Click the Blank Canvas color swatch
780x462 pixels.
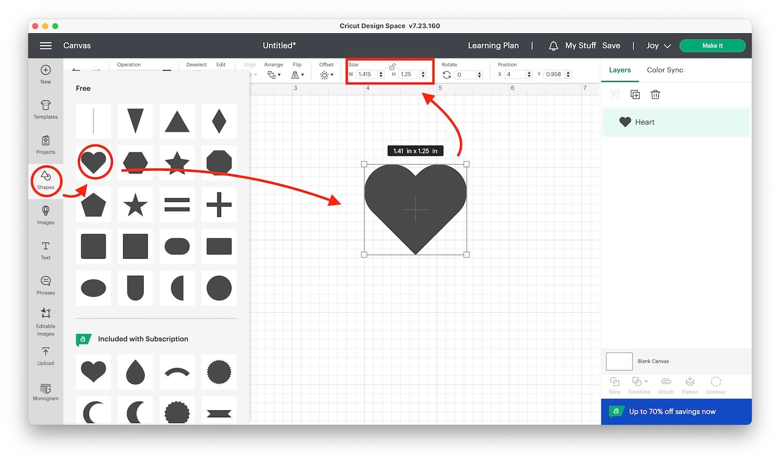click(619, 361)
